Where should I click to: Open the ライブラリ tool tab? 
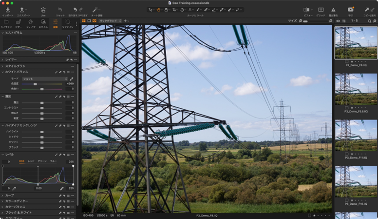[6, 24]
